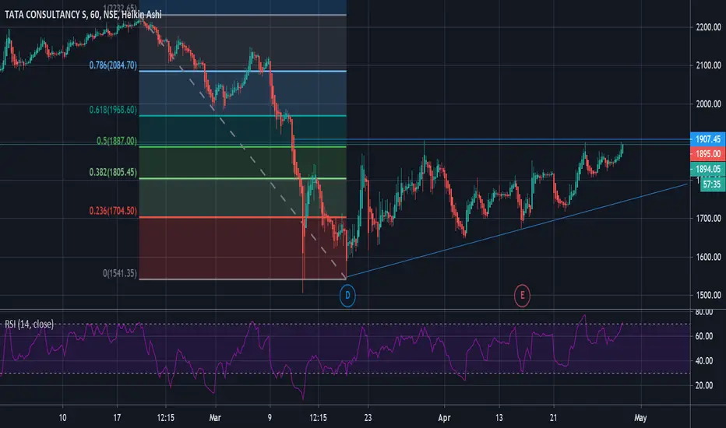The image size is (726, 428).
Task: Click the 0.786(2084.70) Fibonacci label
Action: point(113,65)
